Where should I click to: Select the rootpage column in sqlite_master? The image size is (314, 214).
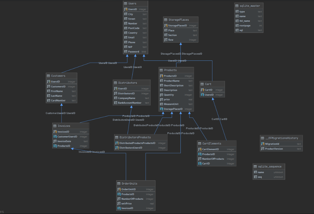coord(249,26)
